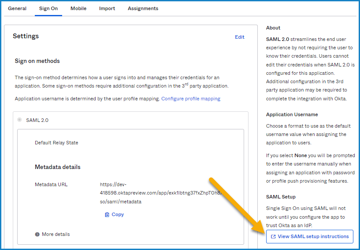Click the Metadata URL value text
This screenshot has height=250, width=360.
point(161,193)
